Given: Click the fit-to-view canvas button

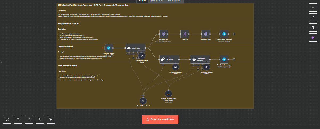Looking at the screenshot, I should point(7,119).
